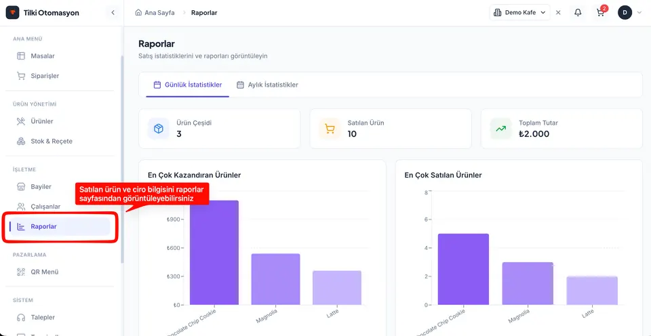
Task: Click the Ürünler utensils icon
Action: click(x=21, y=121)
